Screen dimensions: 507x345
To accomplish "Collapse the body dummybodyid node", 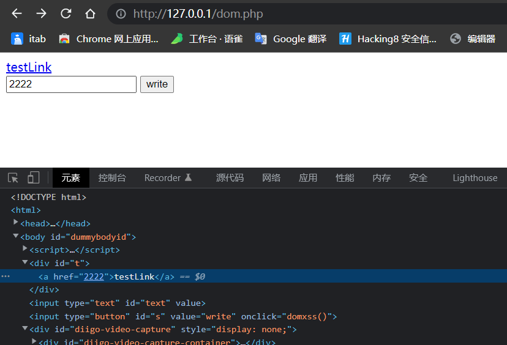I will tap(15, 236).
